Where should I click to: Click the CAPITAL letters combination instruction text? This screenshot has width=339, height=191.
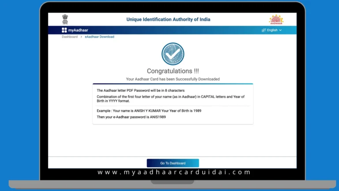(x=170, y=99)
